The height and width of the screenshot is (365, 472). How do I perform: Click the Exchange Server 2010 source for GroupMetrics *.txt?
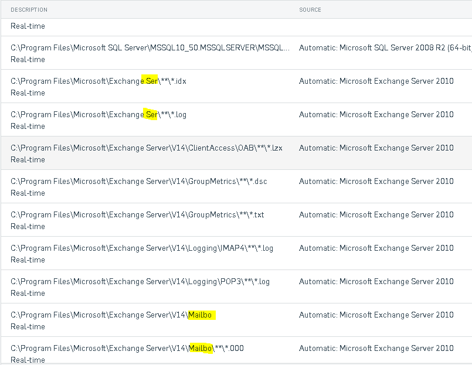pyautogui.click(x=376, y=215)
